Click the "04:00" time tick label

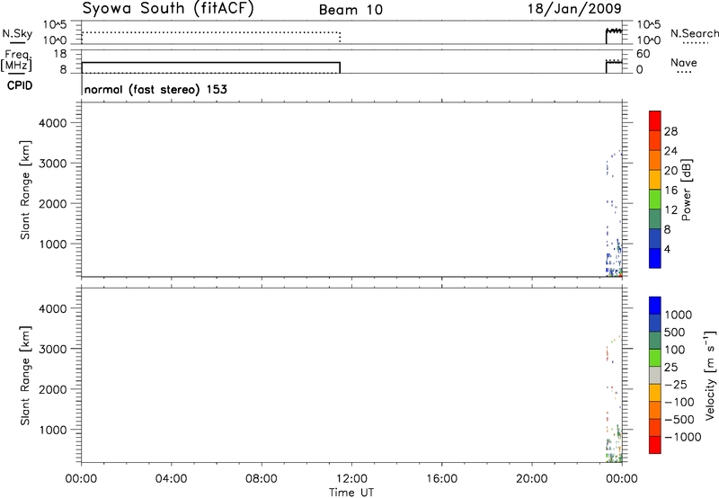click(171, 479)
